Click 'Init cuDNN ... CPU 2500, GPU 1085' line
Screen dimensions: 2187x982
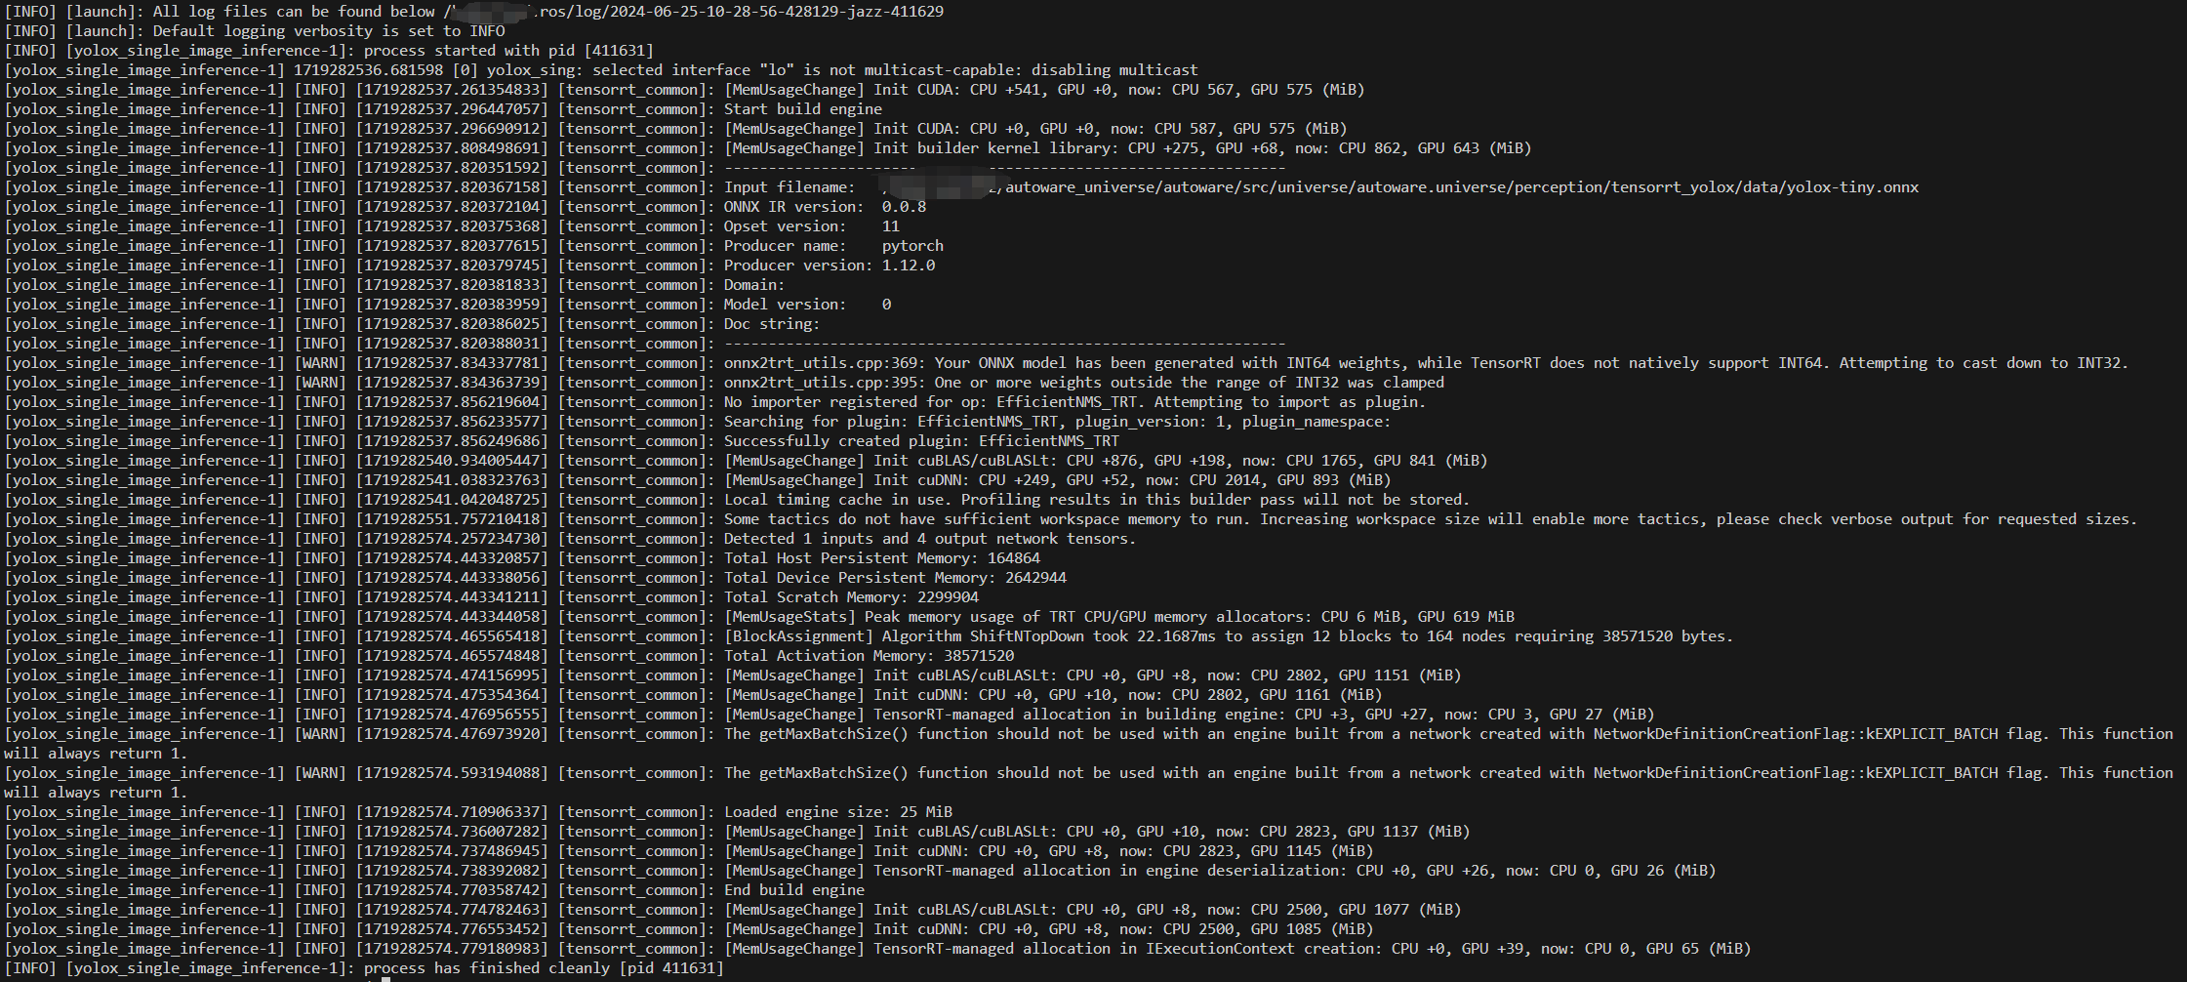pyautogui.click(x=690, y=929)
